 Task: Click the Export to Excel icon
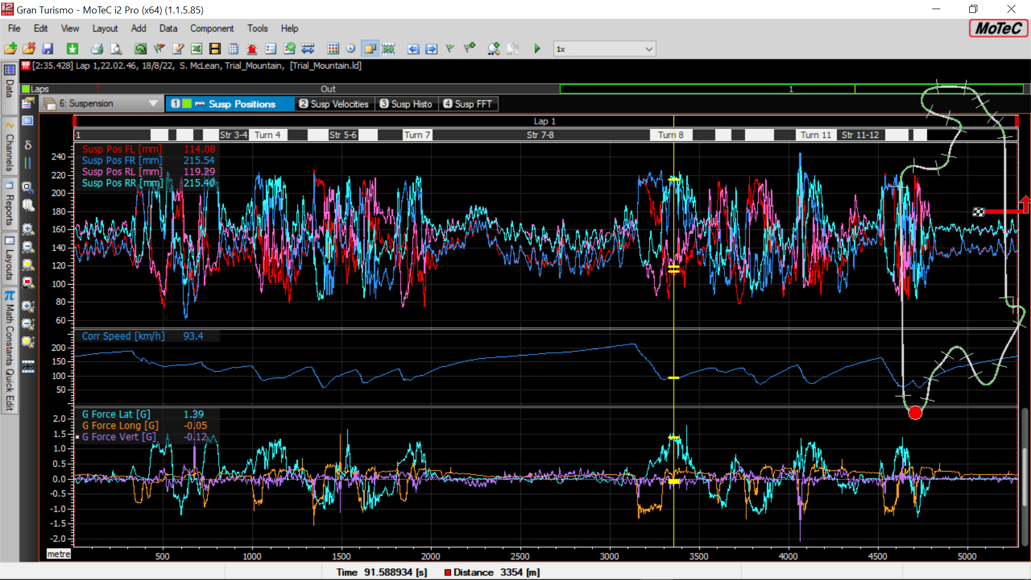pos(197,49)
